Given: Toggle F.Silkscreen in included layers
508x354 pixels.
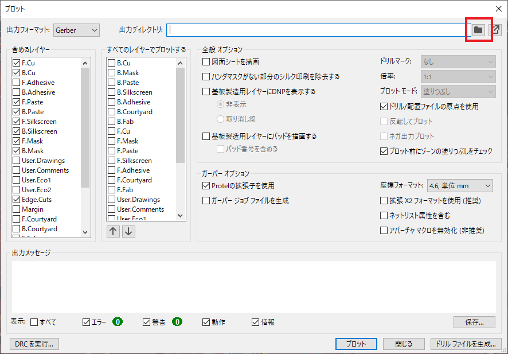Looking at the screenshot, I should coord(16,122).
